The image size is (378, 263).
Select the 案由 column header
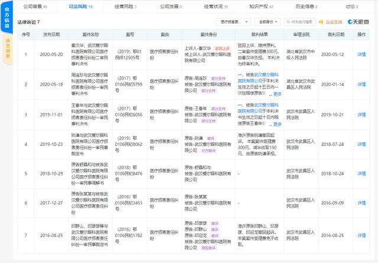click(165, 34)
